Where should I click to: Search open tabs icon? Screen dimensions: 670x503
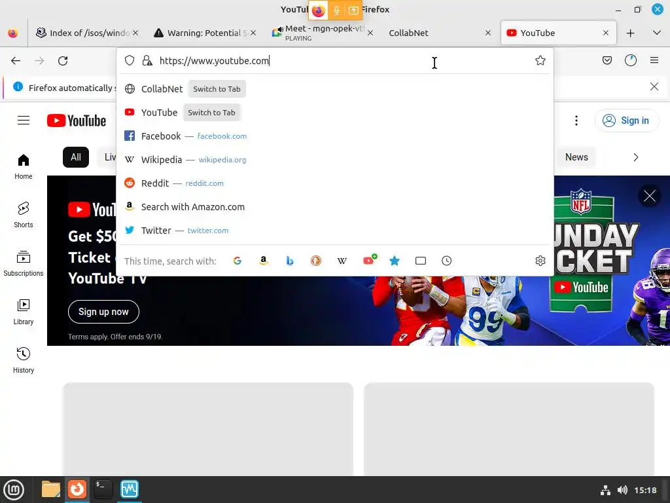point(421,261)
